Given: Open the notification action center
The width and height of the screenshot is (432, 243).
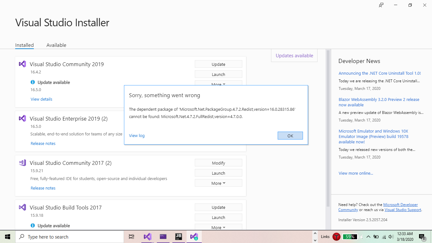Looking at the screenshot, I should click(422, 237).
